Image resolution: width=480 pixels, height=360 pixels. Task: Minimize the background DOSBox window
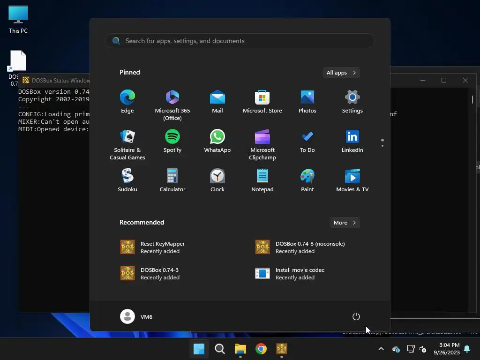(423, 80)
